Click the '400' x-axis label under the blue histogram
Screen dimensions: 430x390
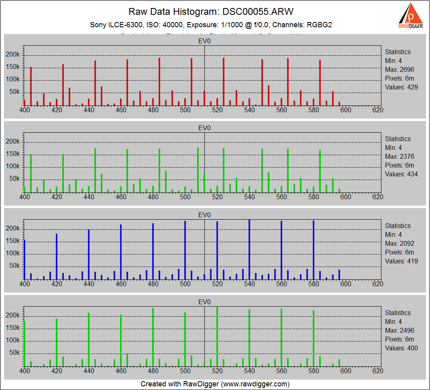tap(24, 284)
